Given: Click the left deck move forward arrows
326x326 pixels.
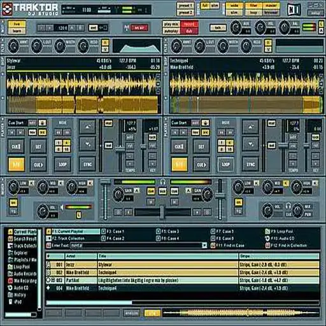Looking at the screenshot, I should pyautogui.click(x=67, y=132).
